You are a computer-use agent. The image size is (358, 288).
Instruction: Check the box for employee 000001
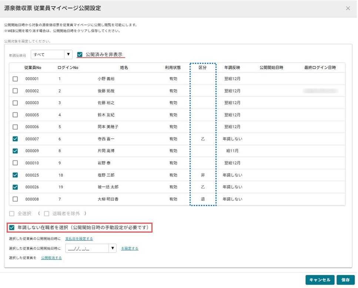tap(15, 79)
